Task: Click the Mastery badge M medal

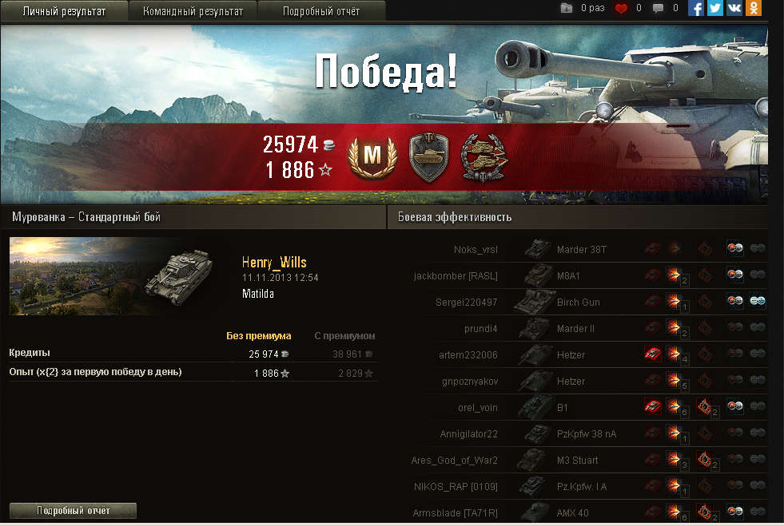Action: pyautogui.click(x=372, y=156)
